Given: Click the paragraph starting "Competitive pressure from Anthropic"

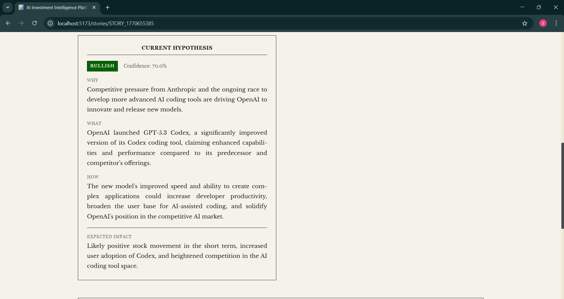Looking at the screenshot, I should pos(177,99).
